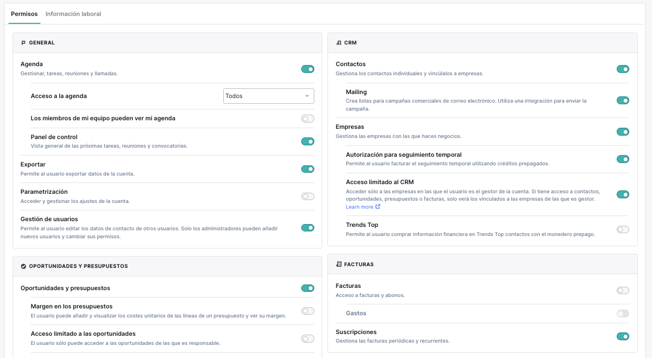This screenshot has height=358, width=652.
Task: Enable the Parametrización toggle
Action: click(x=307, y=197)
